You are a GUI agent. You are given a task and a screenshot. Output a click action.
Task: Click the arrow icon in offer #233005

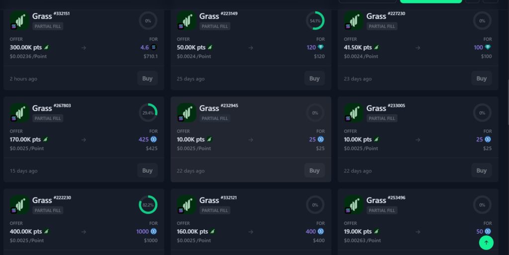[x=418, y=140]
